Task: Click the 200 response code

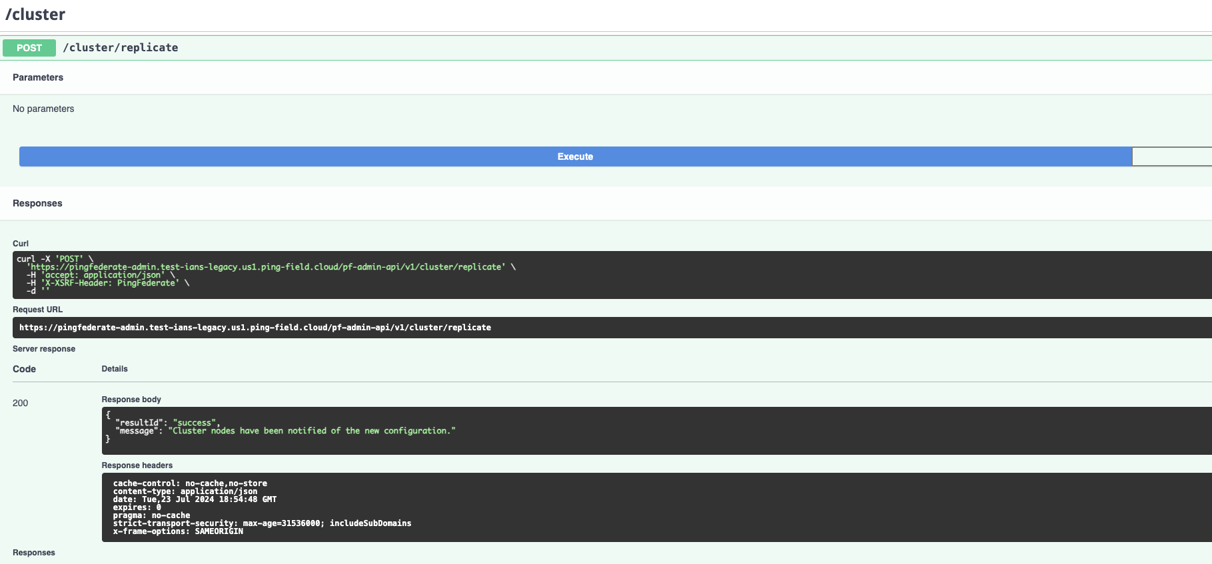Action: coord(21,403)
